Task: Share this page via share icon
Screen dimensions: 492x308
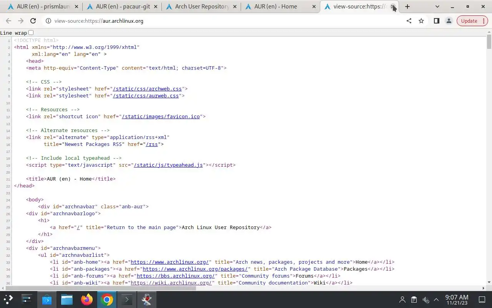Action: (x=409, y=21)
